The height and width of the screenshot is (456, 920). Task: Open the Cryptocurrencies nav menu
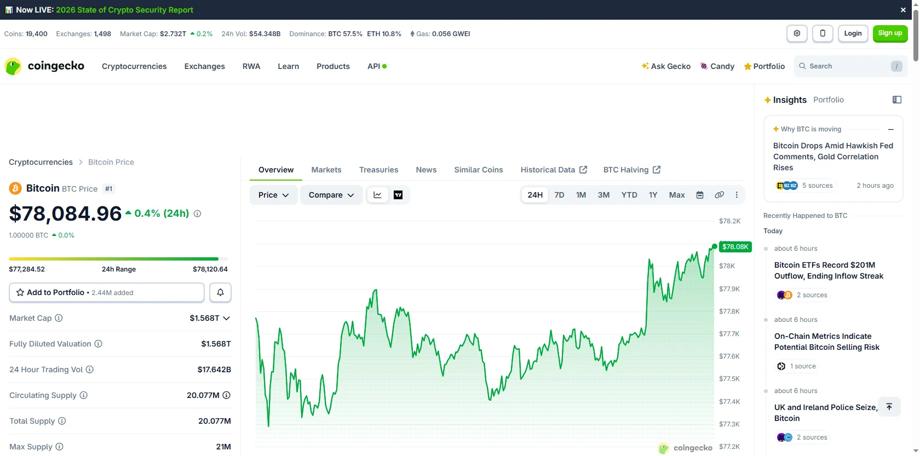(x=134, y=66)
